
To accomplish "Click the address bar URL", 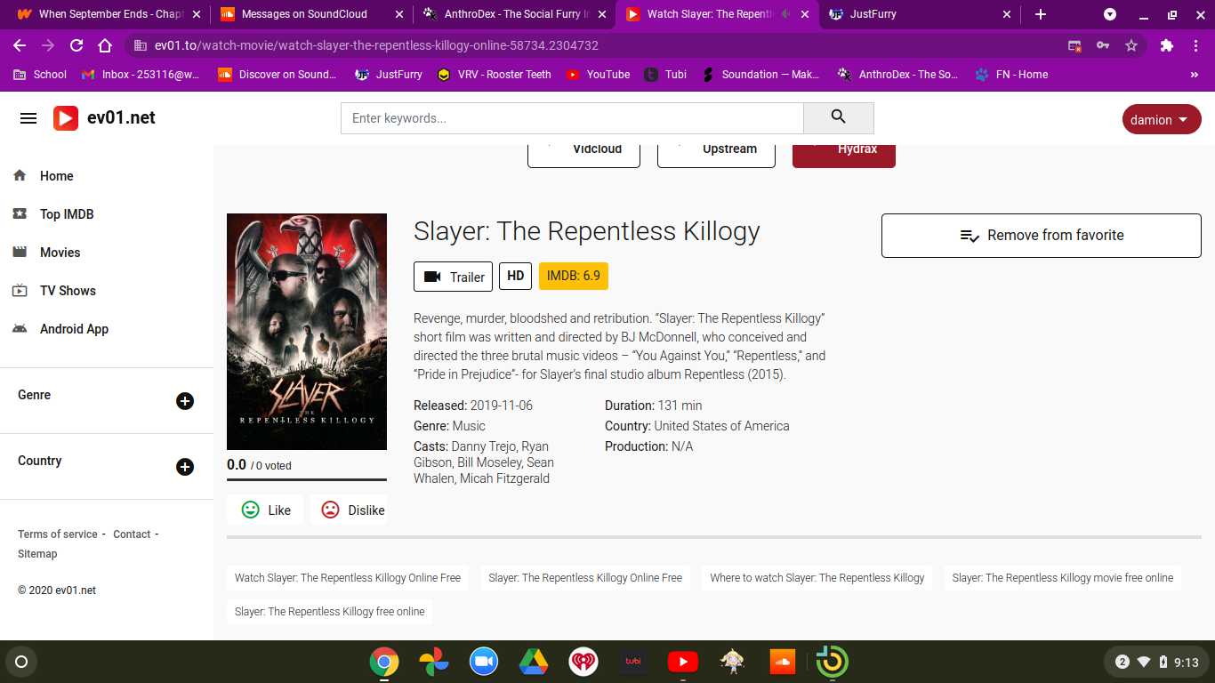I will point(376,45).
